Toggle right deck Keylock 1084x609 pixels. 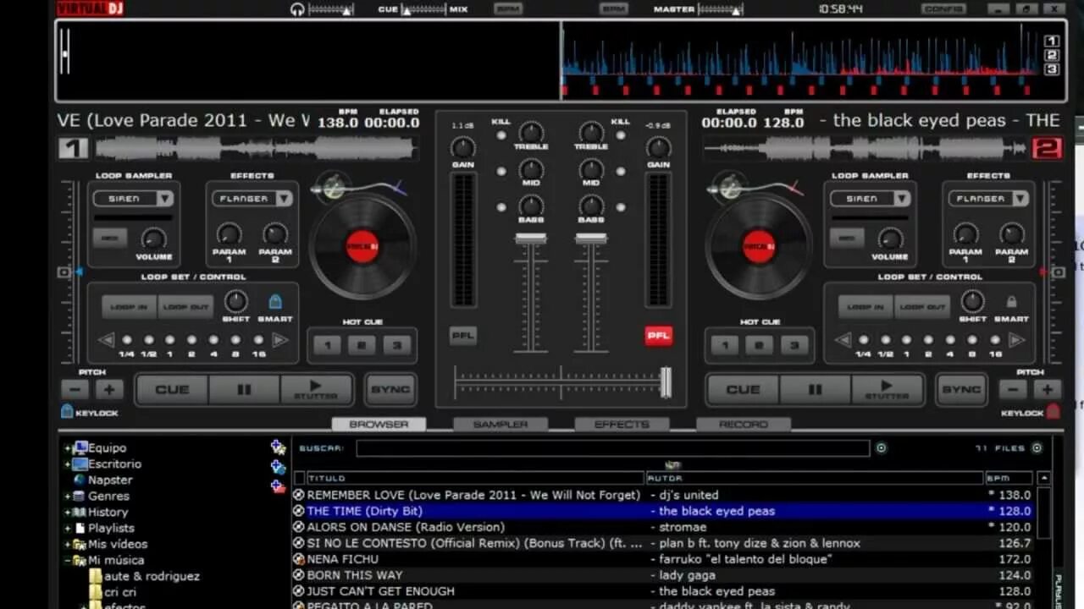(1053, 411)
